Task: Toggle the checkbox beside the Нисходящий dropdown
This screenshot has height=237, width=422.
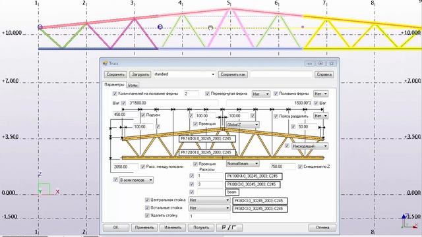Action: [x=287, y=146]
